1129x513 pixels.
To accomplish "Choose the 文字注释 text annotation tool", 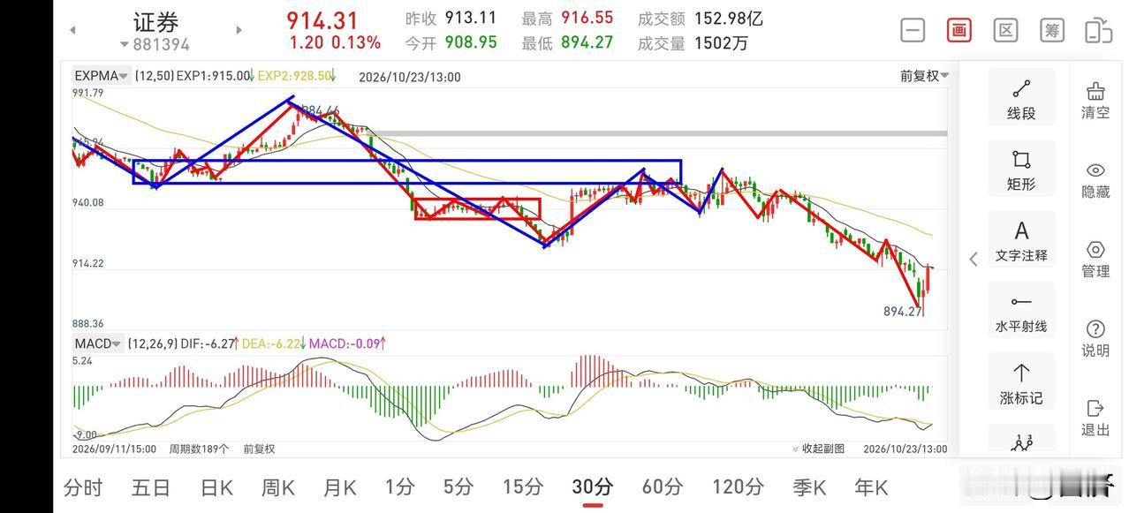I will (x=1021, y=240).
